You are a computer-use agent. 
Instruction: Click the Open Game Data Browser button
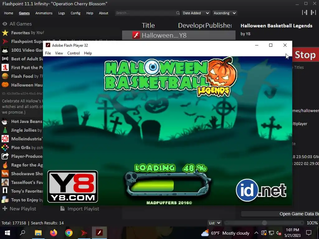(x=280, y=214)
